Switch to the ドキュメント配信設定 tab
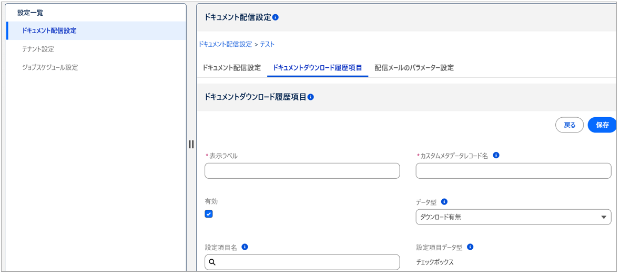Viewport: 620px width, 276px height. point(231,68)
